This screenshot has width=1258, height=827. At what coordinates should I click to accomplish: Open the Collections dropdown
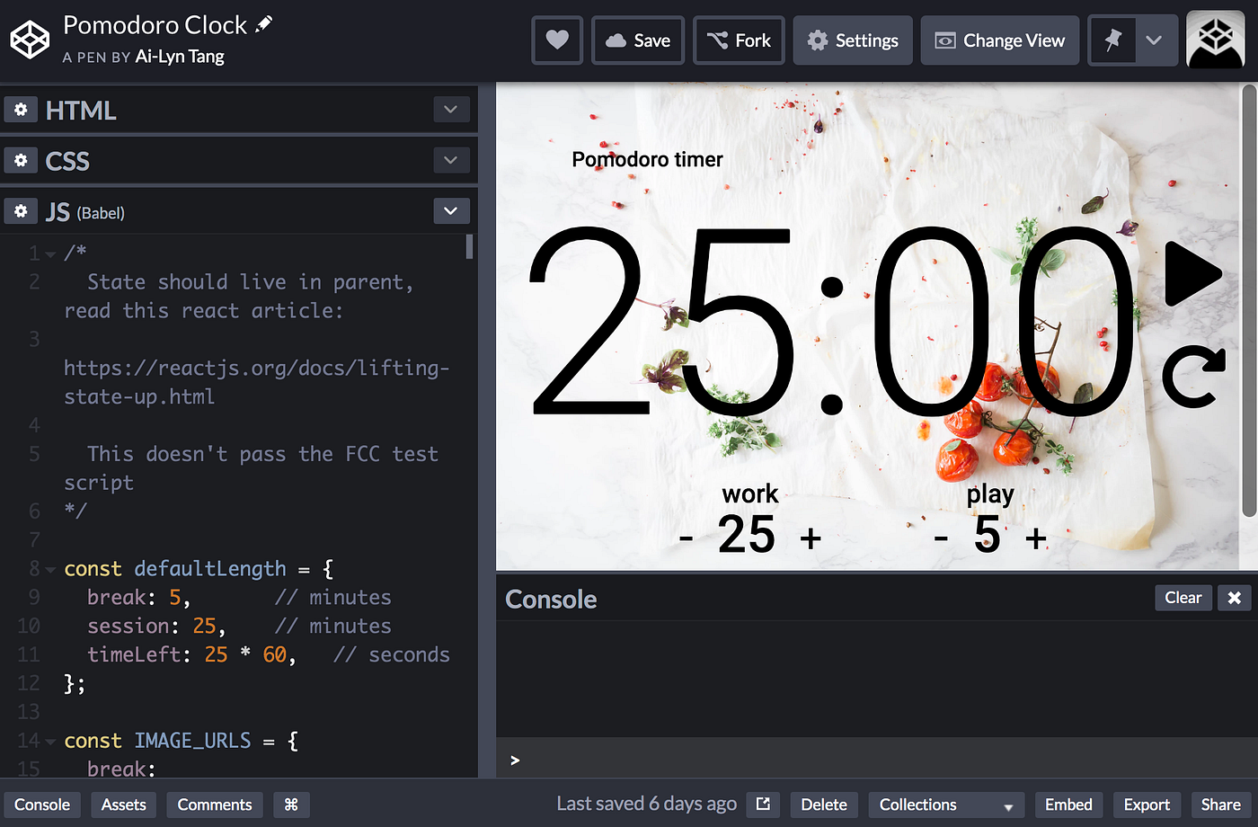pos(945,805)
